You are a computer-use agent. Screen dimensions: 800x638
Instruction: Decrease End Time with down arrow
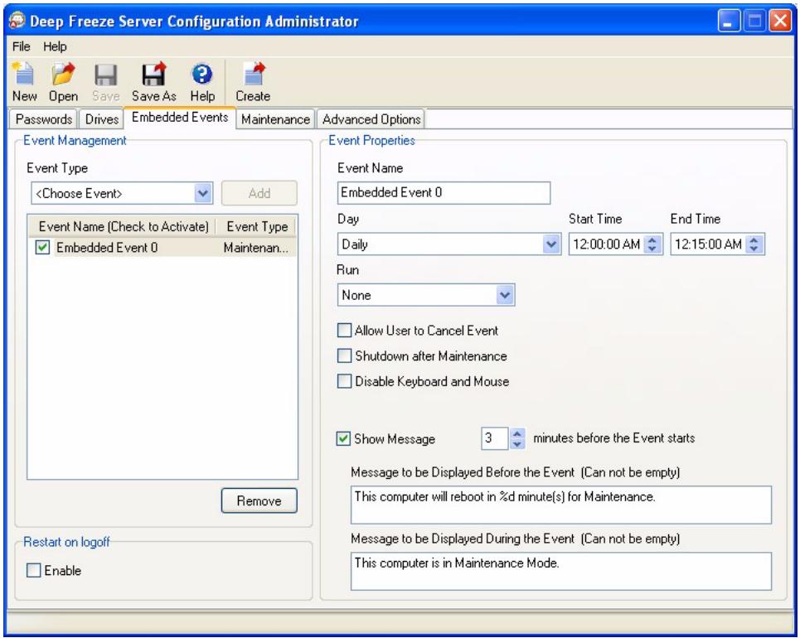point(754,249)
